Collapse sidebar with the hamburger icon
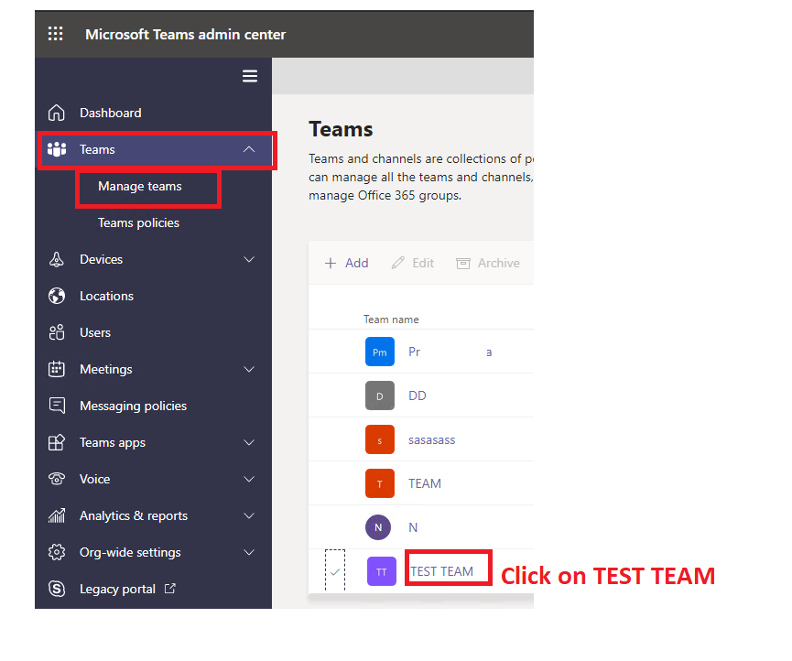This screenshot has width=792, height=661. point(250,76)
